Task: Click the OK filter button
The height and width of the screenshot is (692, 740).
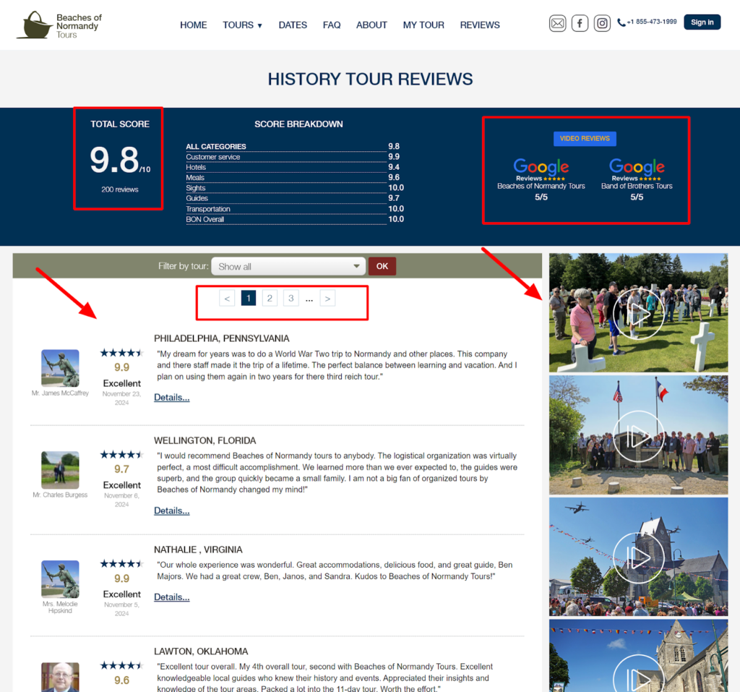Action: 382,266
